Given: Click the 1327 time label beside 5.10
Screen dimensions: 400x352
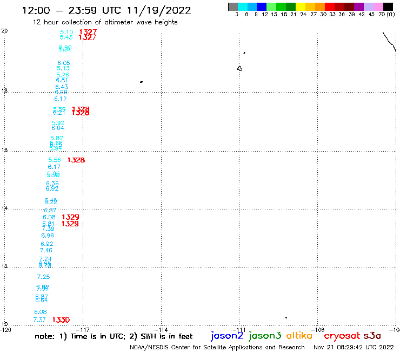Looking at the screenshot, I should (x=88, y=32).
